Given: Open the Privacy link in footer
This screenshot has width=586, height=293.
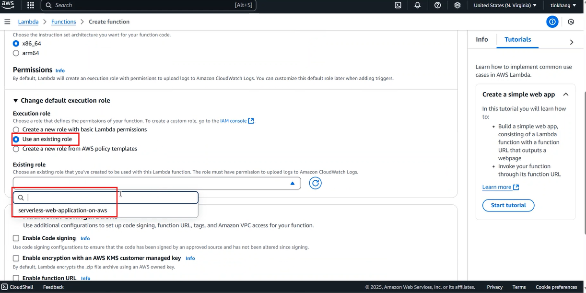Looking at the screenshot, I should 495,287.
